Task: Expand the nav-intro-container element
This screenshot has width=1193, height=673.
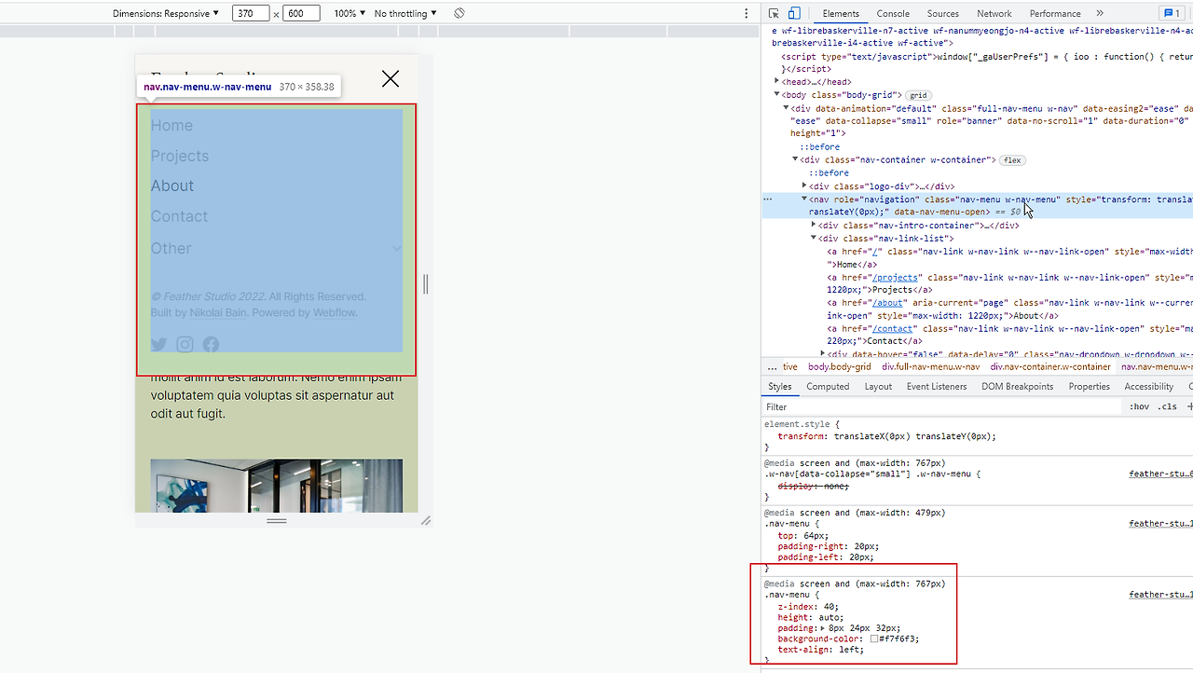Action: 814,226
